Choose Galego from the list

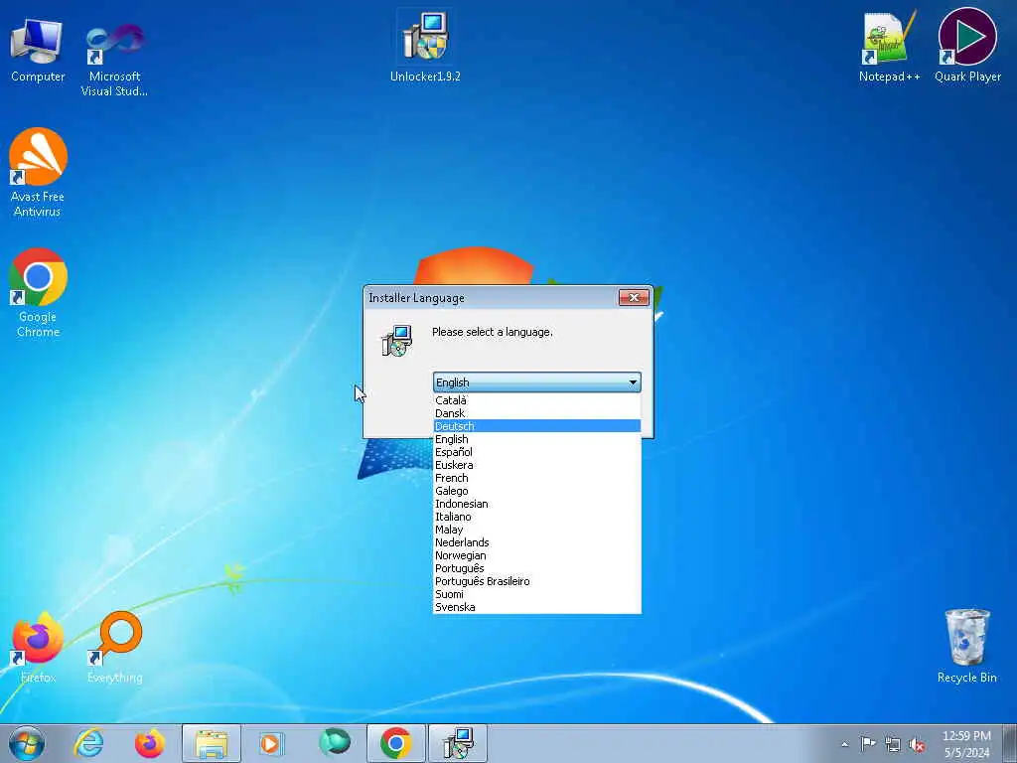click(537, 491)
